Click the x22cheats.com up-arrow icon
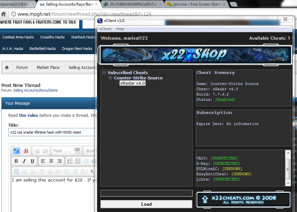 [x=205, y=199]
